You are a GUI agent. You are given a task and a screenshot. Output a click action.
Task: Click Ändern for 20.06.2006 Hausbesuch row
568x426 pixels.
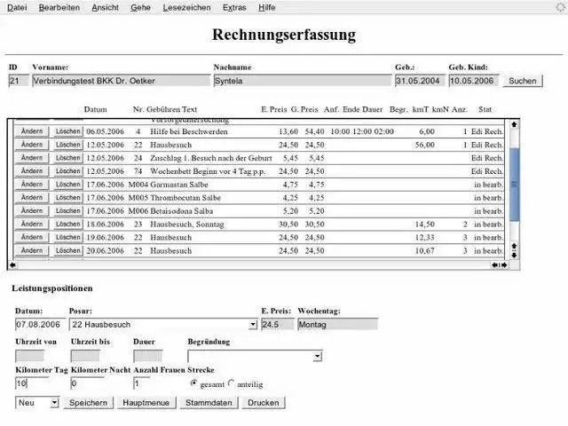pyautogui.click(x=32, y=250)
